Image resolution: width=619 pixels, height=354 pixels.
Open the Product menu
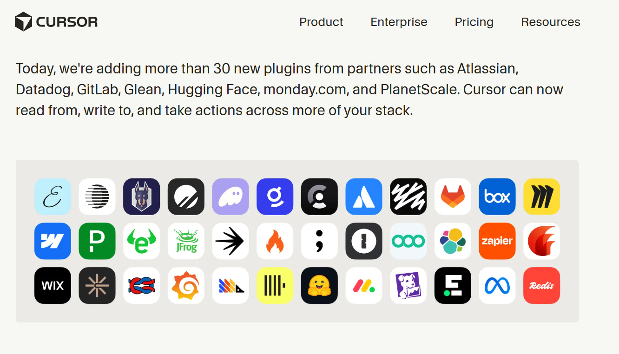(321, 22)
